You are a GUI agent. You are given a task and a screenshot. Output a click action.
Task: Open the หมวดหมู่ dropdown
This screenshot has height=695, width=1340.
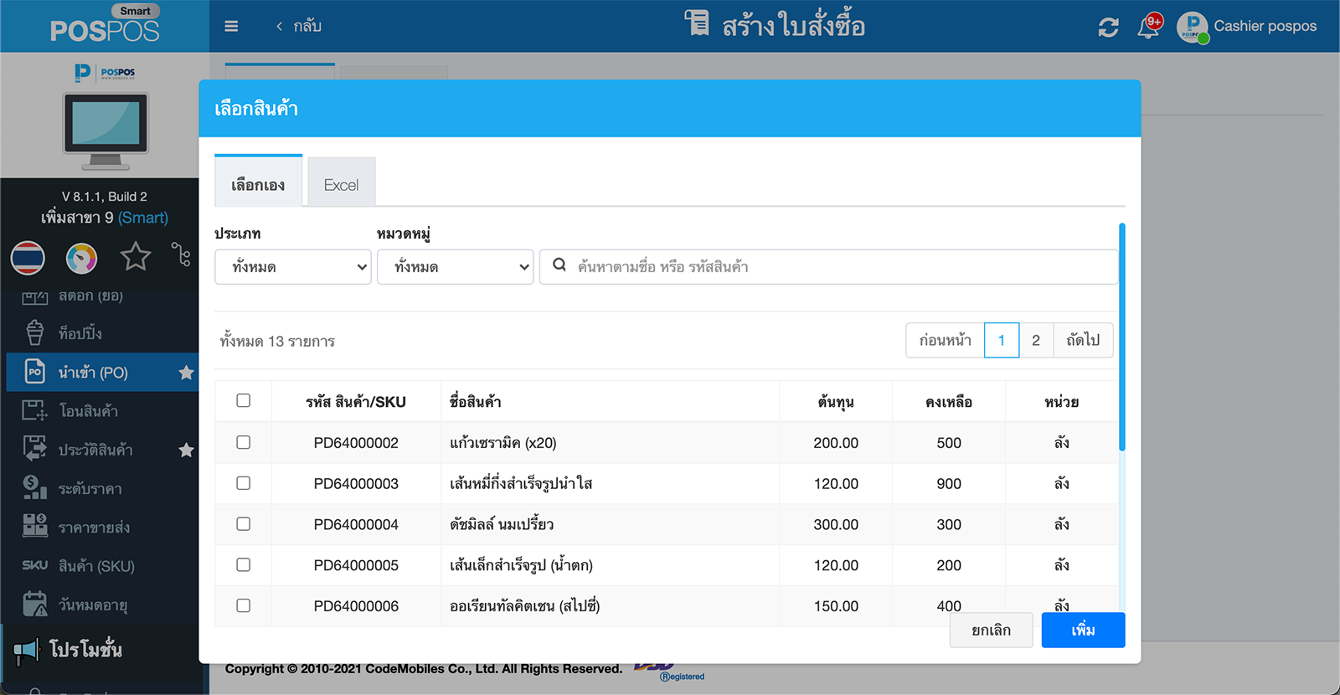(455, 267)
